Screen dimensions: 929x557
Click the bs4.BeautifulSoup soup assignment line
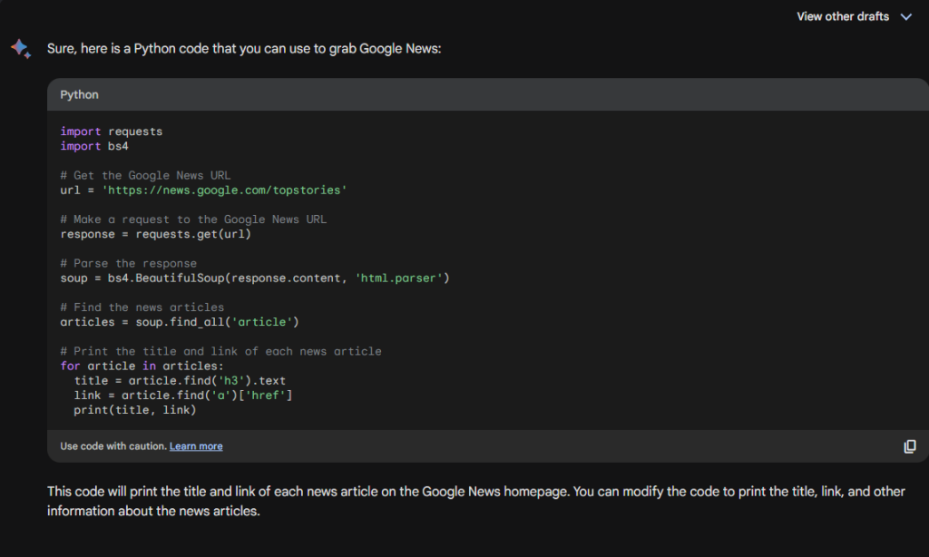point(255,278)
